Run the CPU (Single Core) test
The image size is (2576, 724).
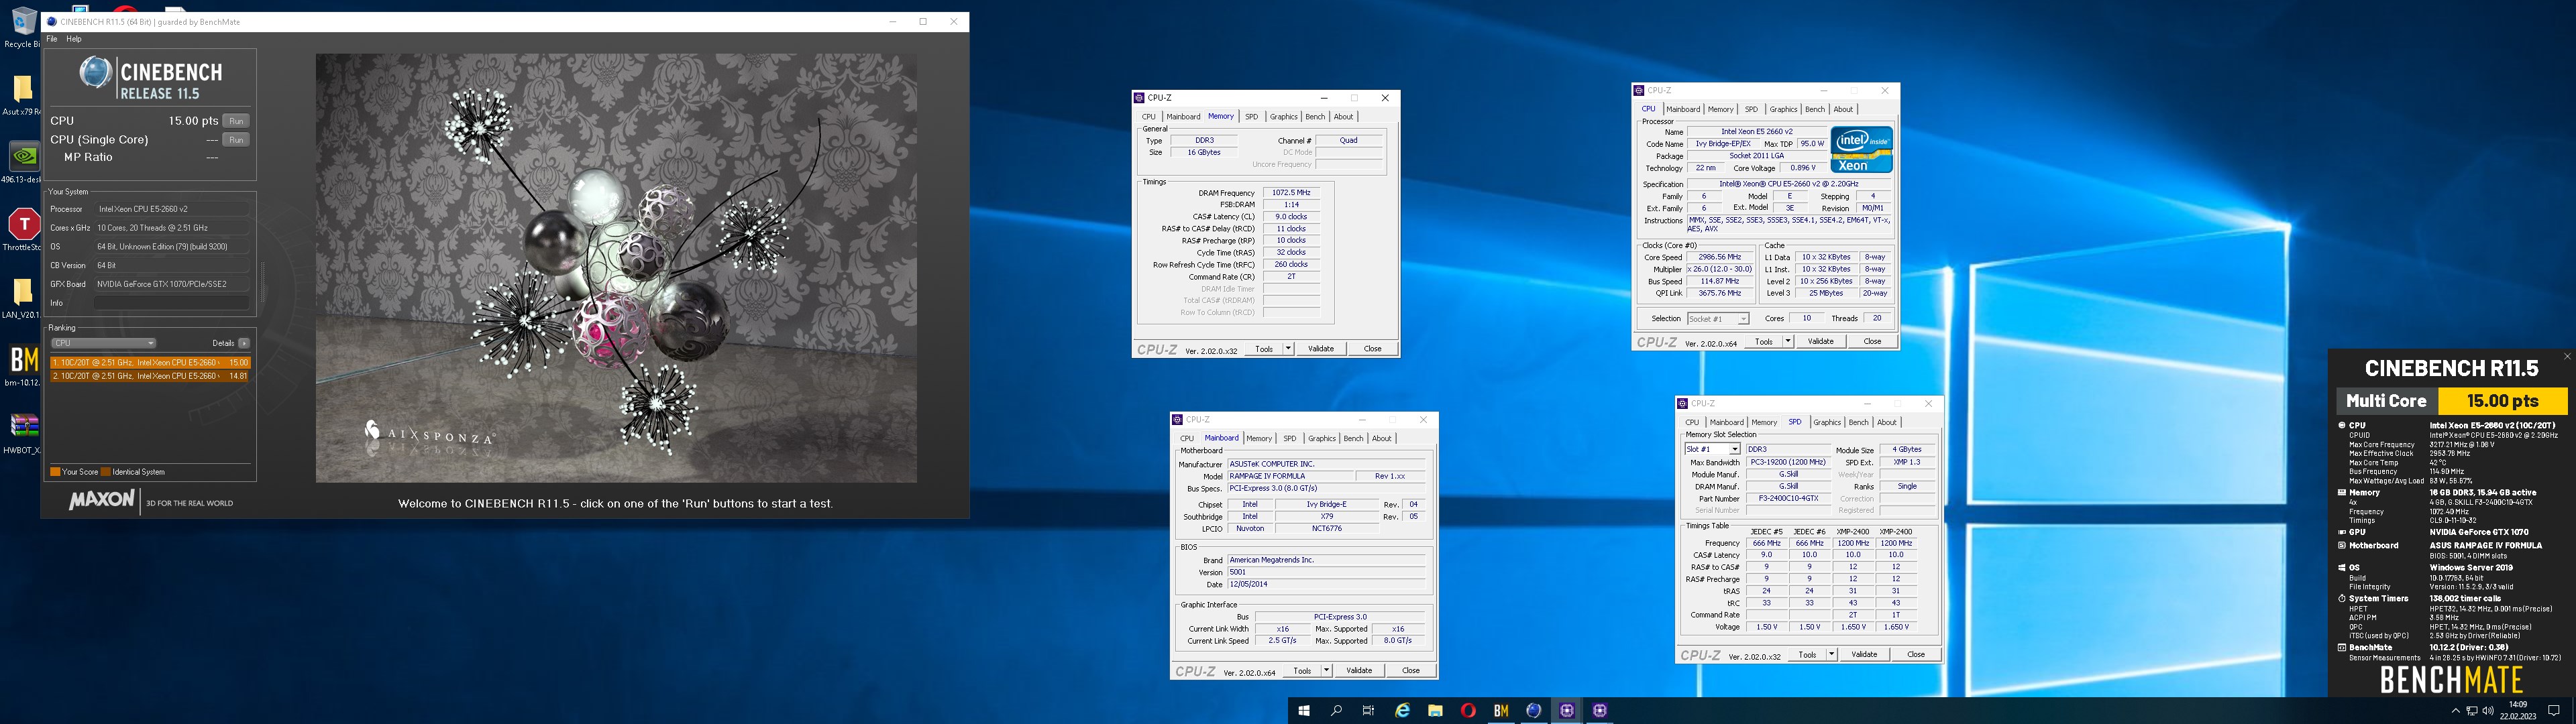(x=236, y=140)
